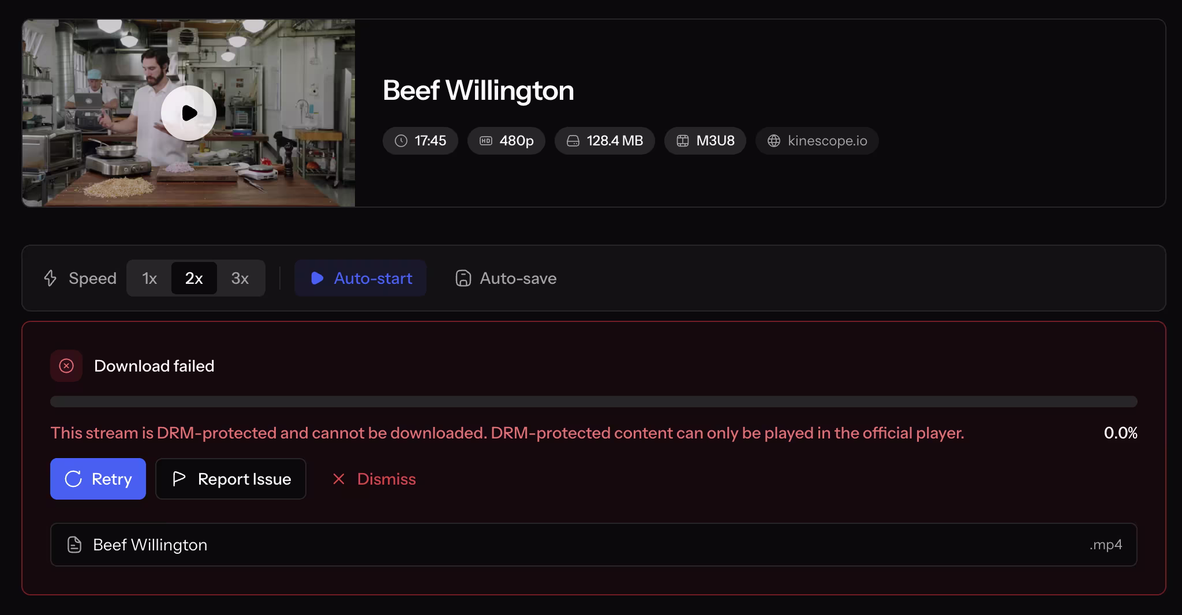
Task: Click the 17:45 duration text
Action: 431,141
